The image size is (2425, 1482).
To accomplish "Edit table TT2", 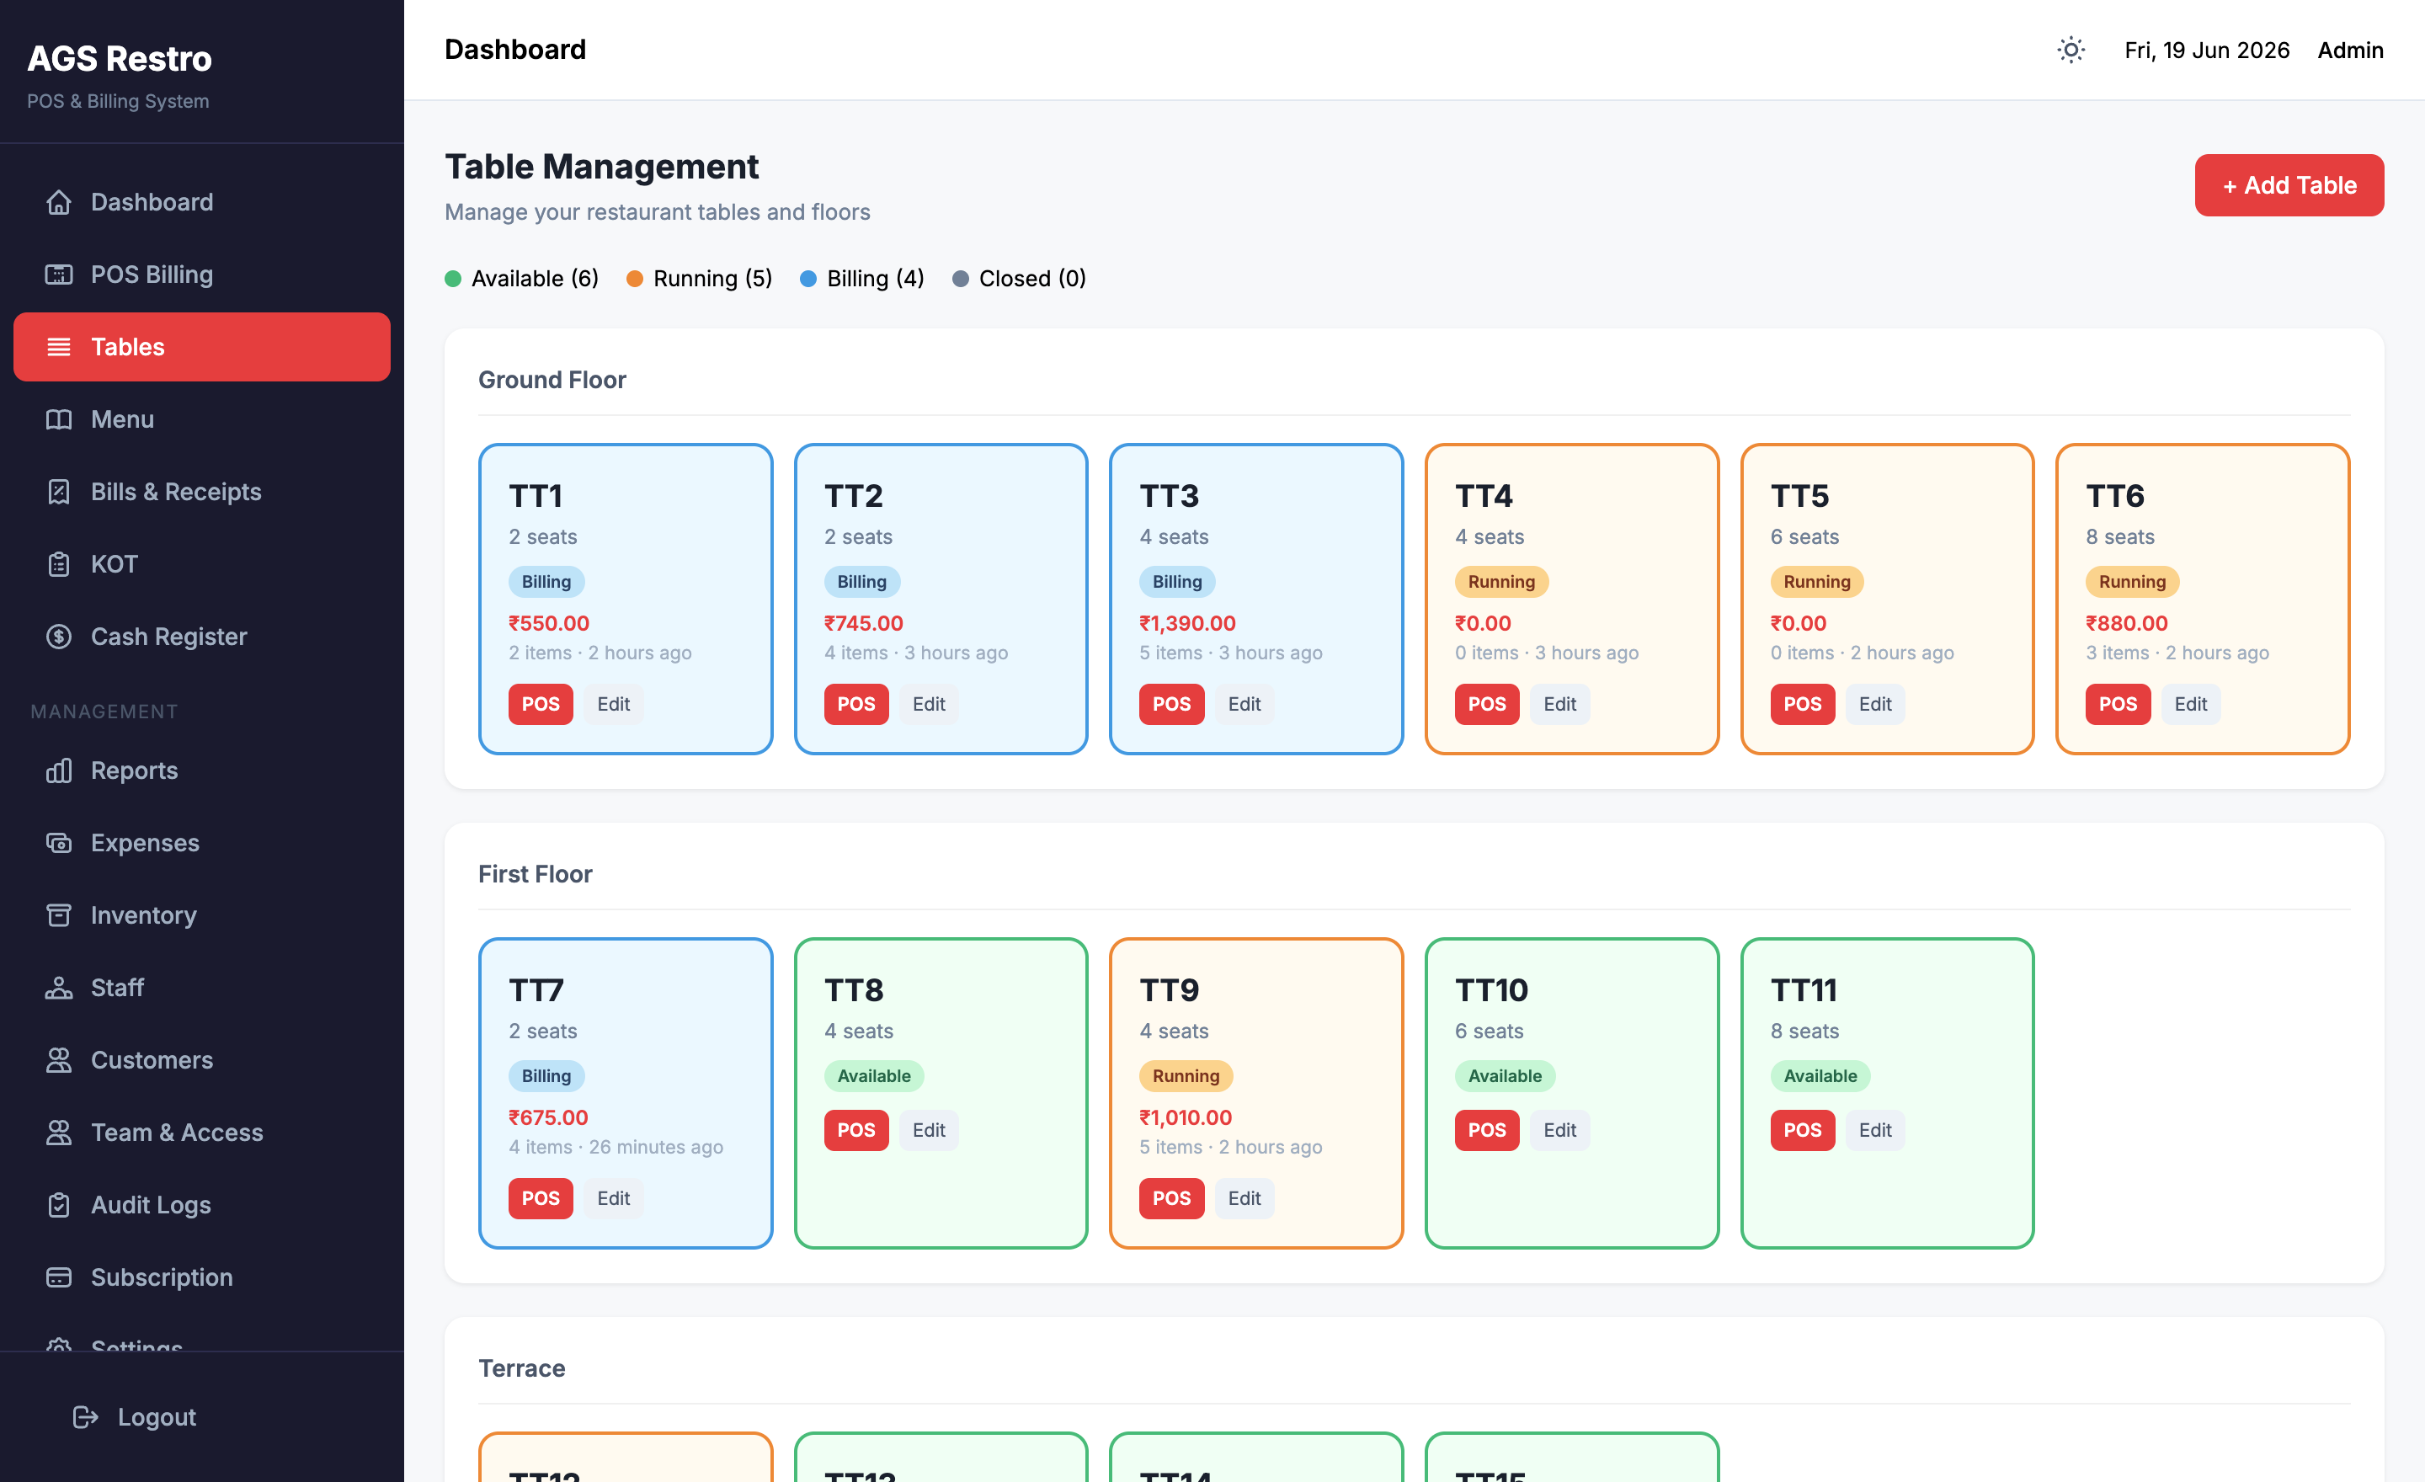I will (929, 705).
